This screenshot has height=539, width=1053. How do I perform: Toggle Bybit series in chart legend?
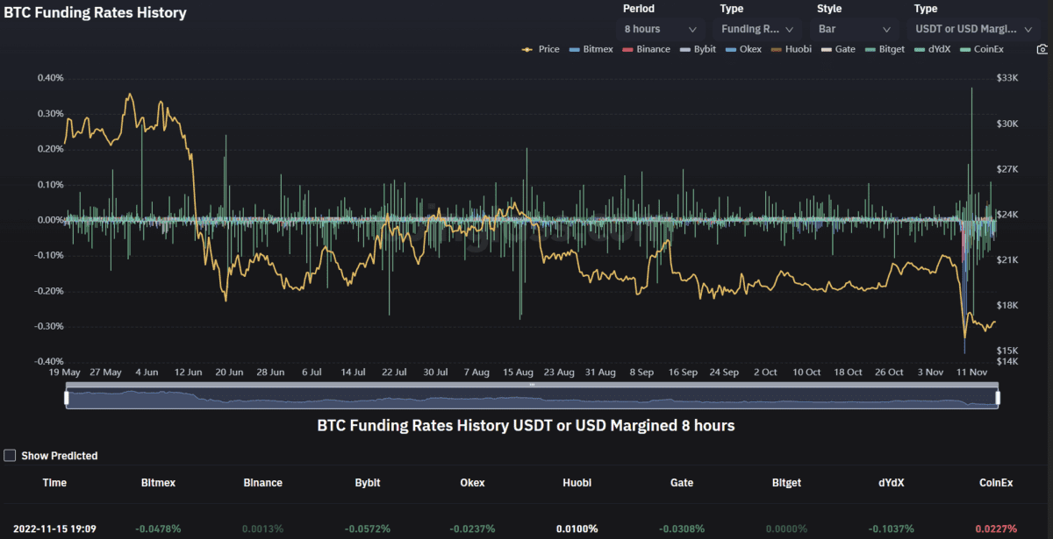698,49
